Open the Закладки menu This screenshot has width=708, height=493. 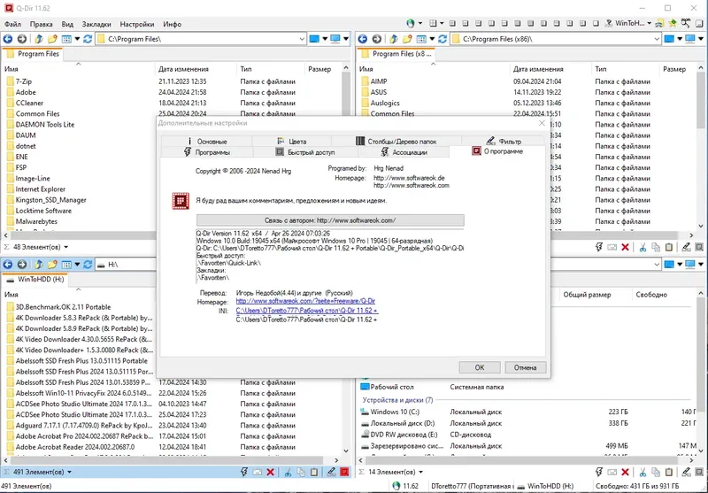[x=96, y=24]
